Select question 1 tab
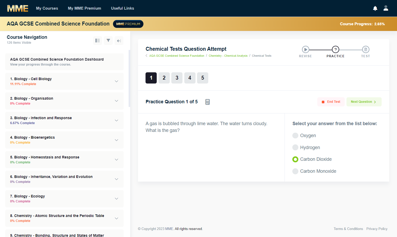This screenshot has height=237, width=397. point(151,78)
